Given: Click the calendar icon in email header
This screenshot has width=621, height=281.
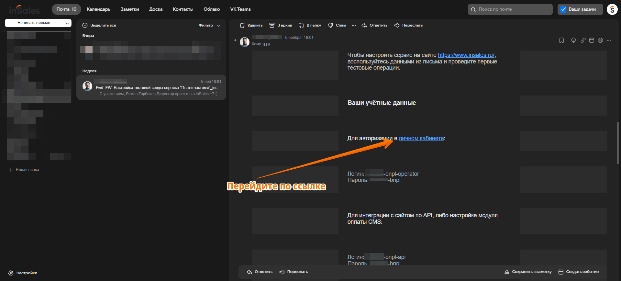Looking at the screenshot, I should 592,40.
